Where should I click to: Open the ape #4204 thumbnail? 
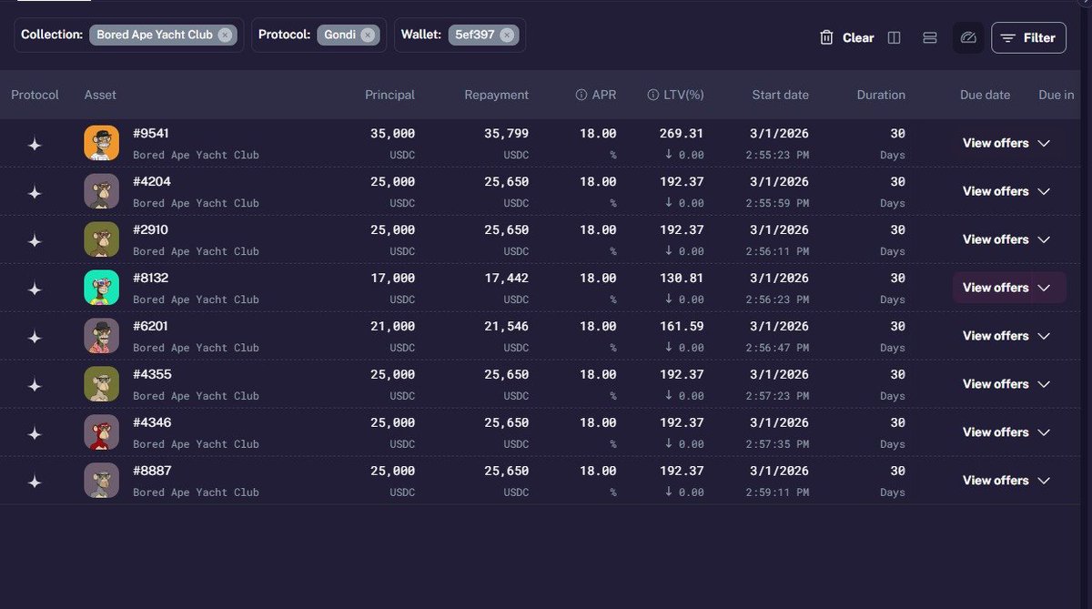pyautogui.click(x=102, y=191)
